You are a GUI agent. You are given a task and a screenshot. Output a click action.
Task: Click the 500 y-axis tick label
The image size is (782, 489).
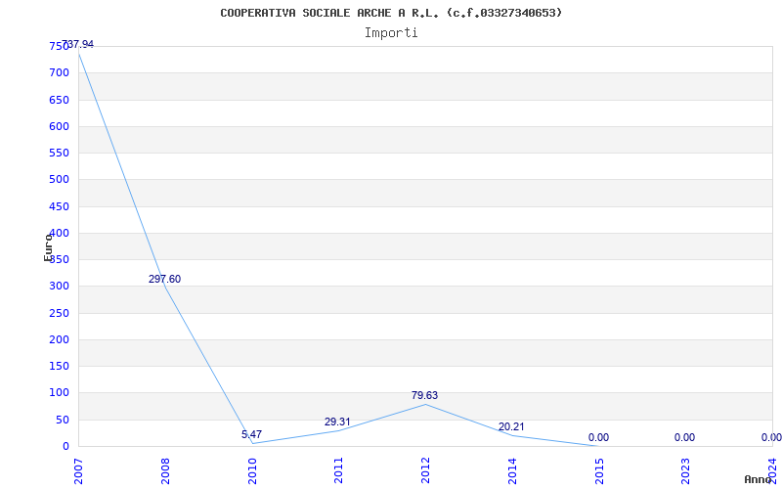(x=59, y=179)
